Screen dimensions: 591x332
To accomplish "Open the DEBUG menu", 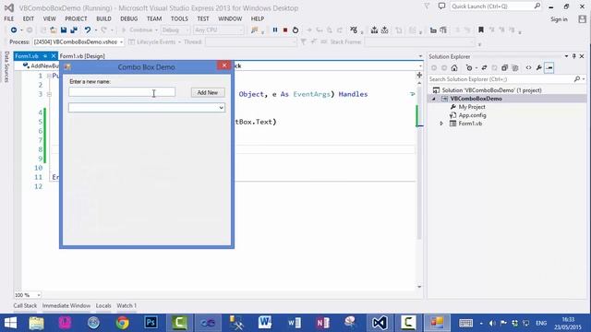I will coord(129,18).
